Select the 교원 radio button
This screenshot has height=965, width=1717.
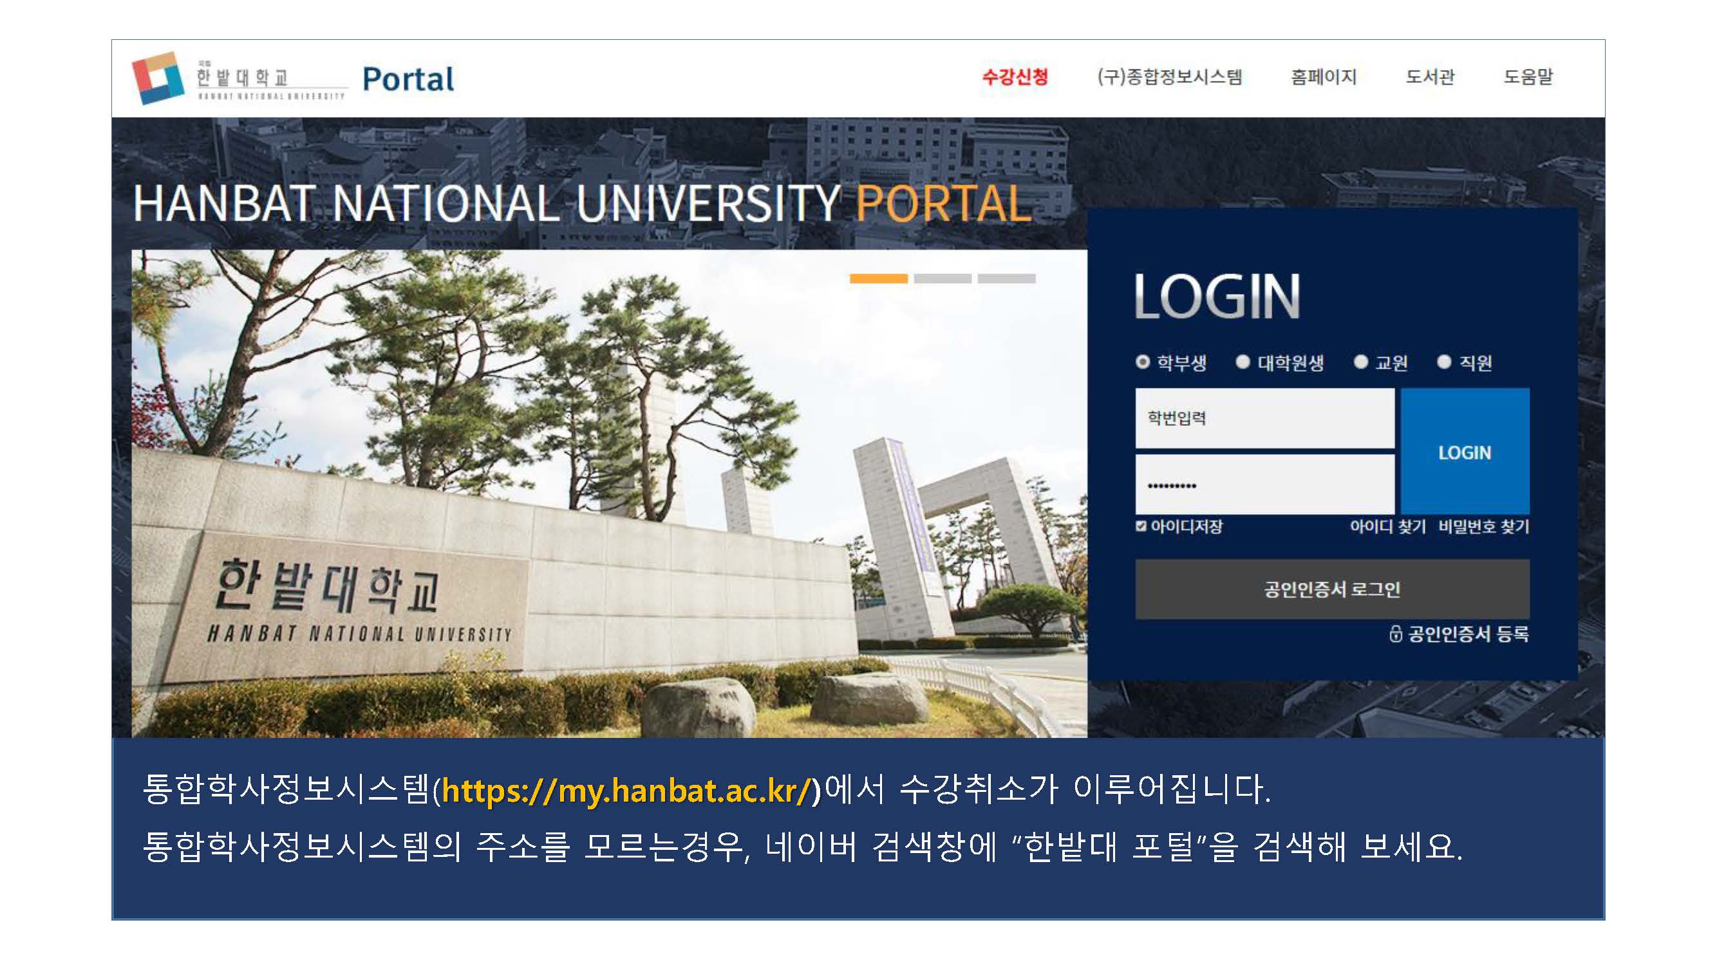[x=1360, y=362]
